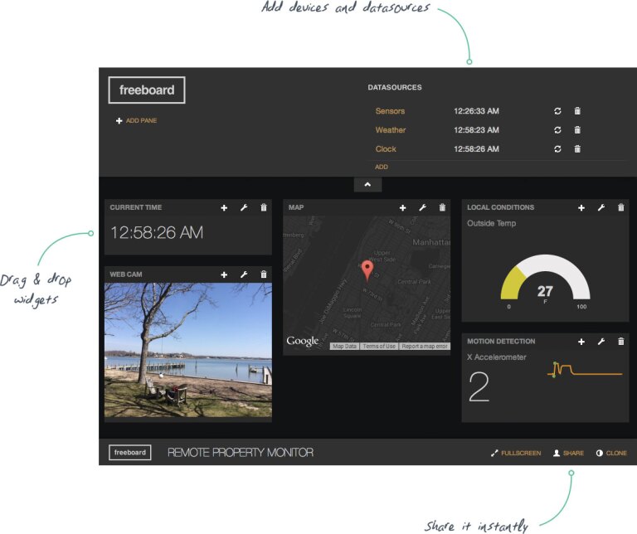
Task: Refresh the Sensors datasource
Action: point(558,110)
